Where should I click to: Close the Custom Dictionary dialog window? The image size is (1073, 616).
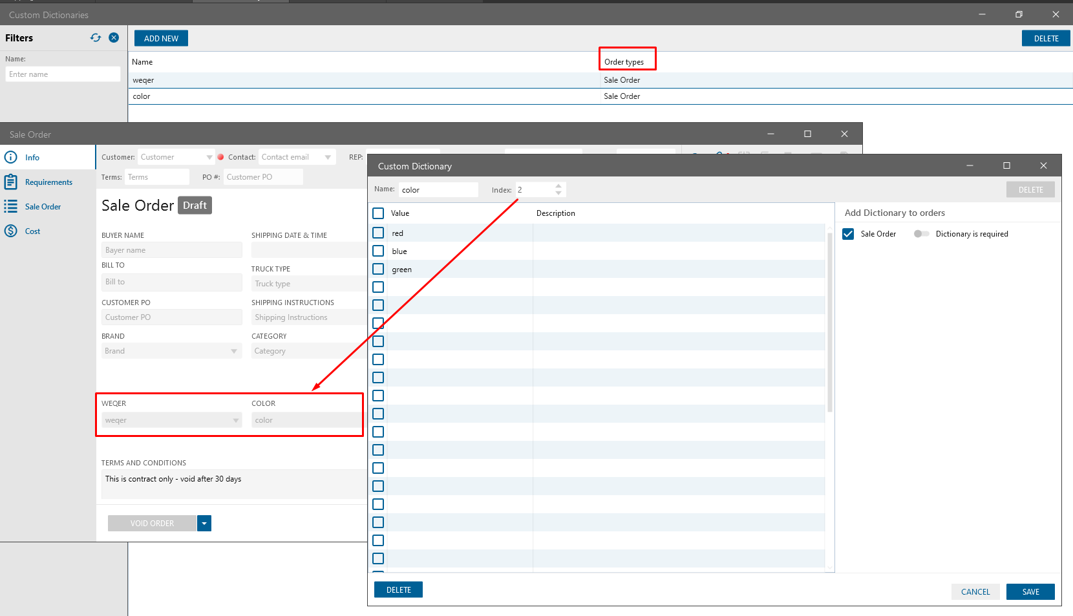coord(1043,165)
